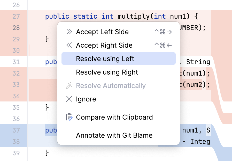
Task: Click the double-chevron Accept Right Side icon
Action: 69,45
